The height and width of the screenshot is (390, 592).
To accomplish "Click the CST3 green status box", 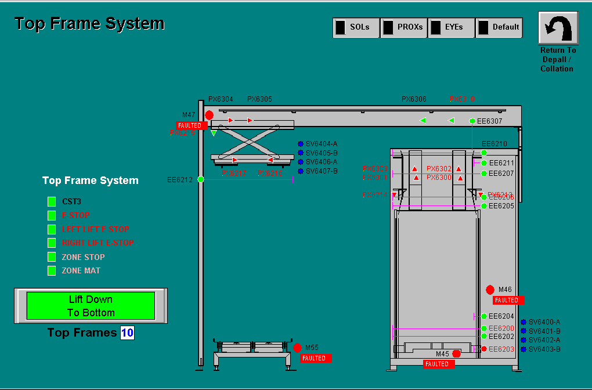I will [52, 201].
